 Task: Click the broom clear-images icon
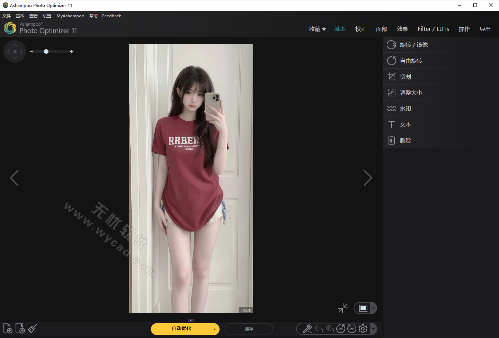[x=32, y=328]
